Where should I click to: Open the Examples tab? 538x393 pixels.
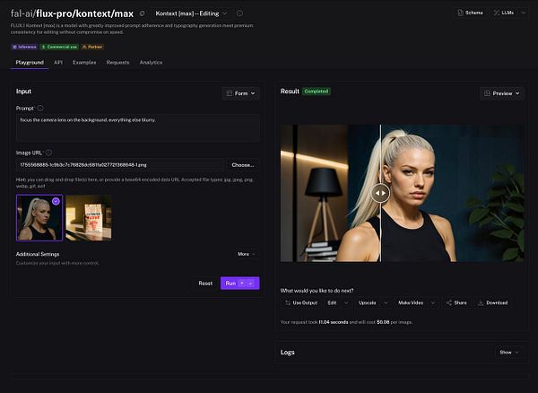[84, 63]
